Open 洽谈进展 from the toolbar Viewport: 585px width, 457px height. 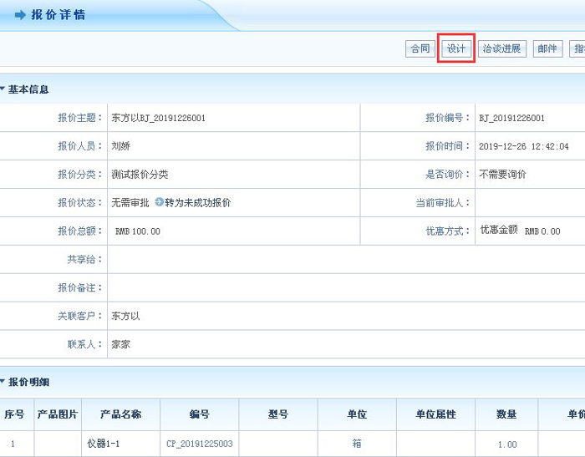501,49
